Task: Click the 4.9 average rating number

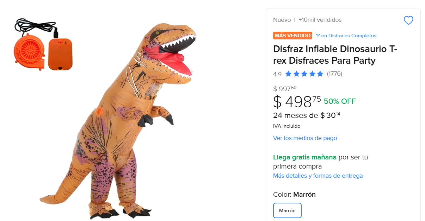Action: [277, 74]
